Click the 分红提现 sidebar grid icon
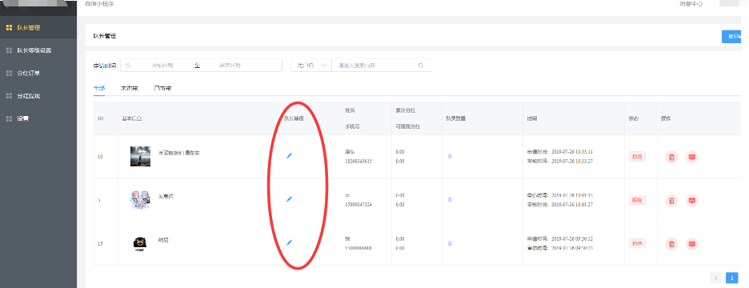 pos(9,95)
